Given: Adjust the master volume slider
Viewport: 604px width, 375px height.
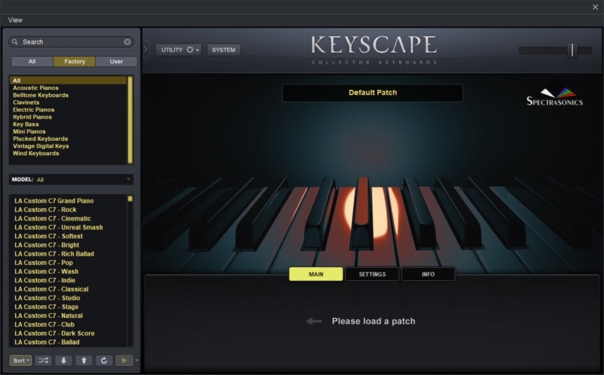Looking at the screenshot, I should click(x=572, y=50).
